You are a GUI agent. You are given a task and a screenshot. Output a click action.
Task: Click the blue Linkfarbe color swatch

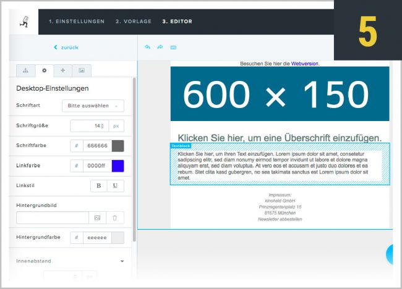[117, 165]
